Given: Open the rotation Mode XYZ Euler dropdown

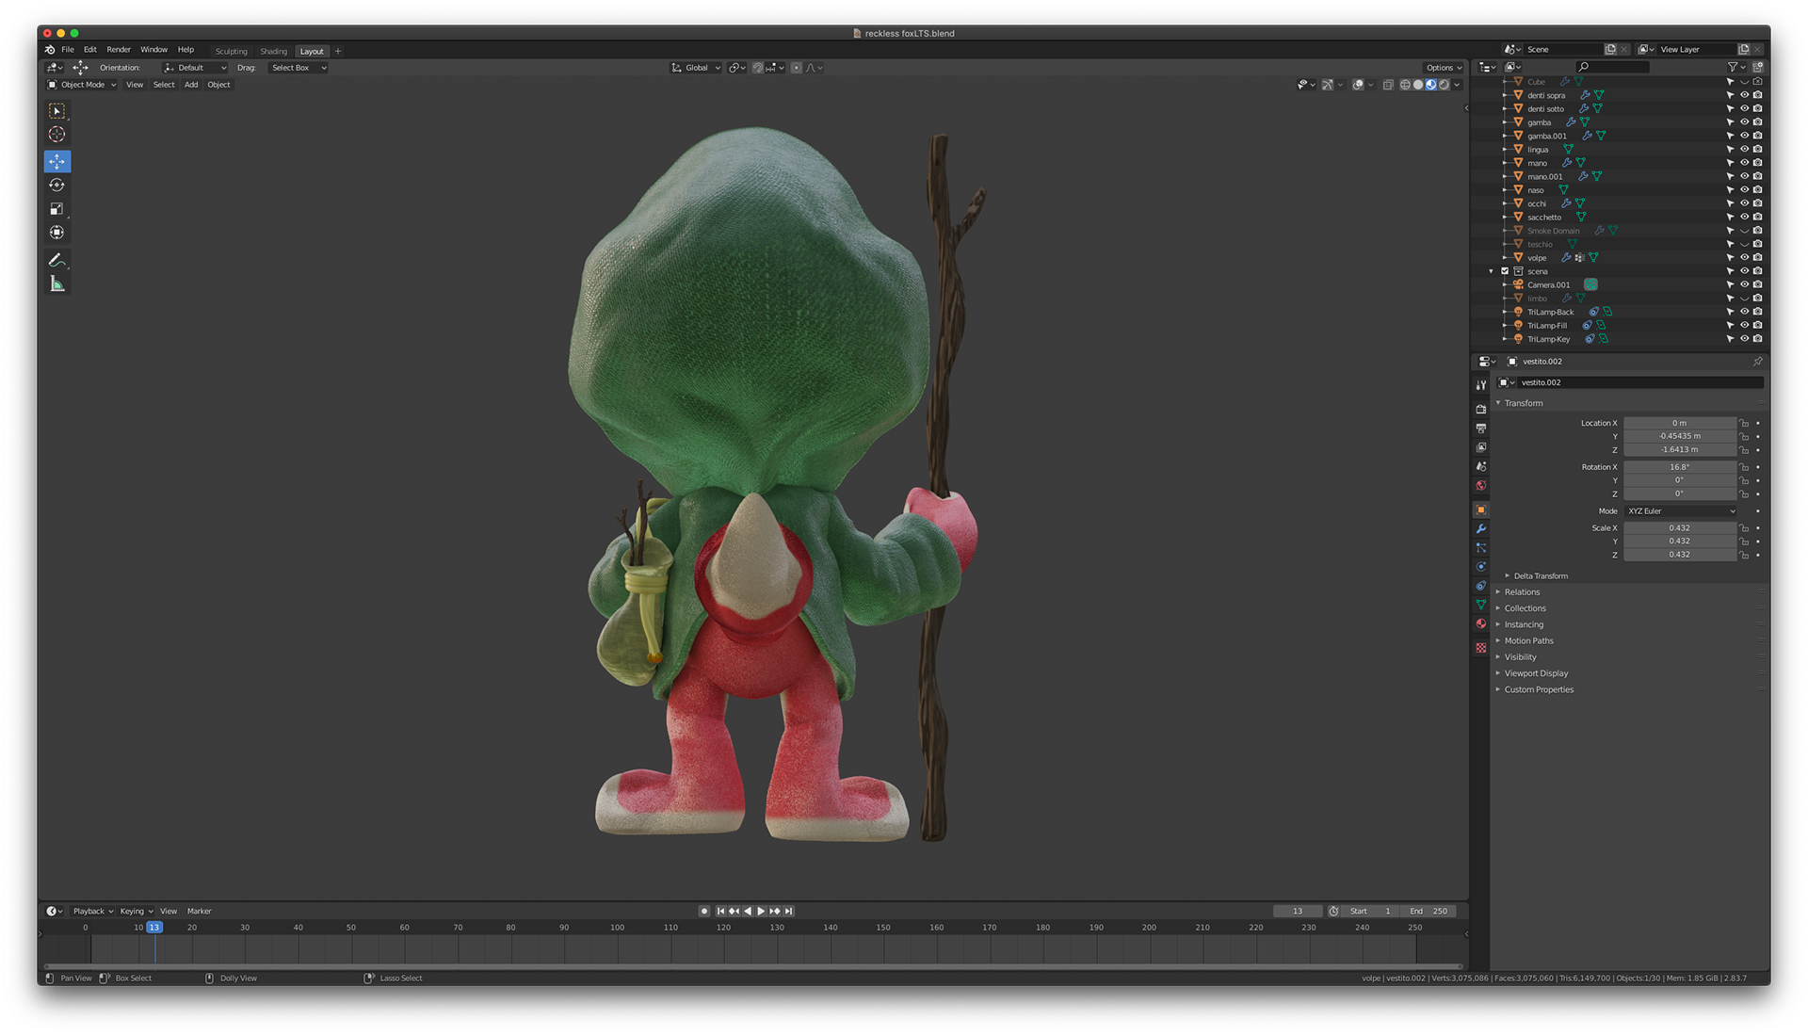Looking at the screenshot, I should [x=1681, y=511].
